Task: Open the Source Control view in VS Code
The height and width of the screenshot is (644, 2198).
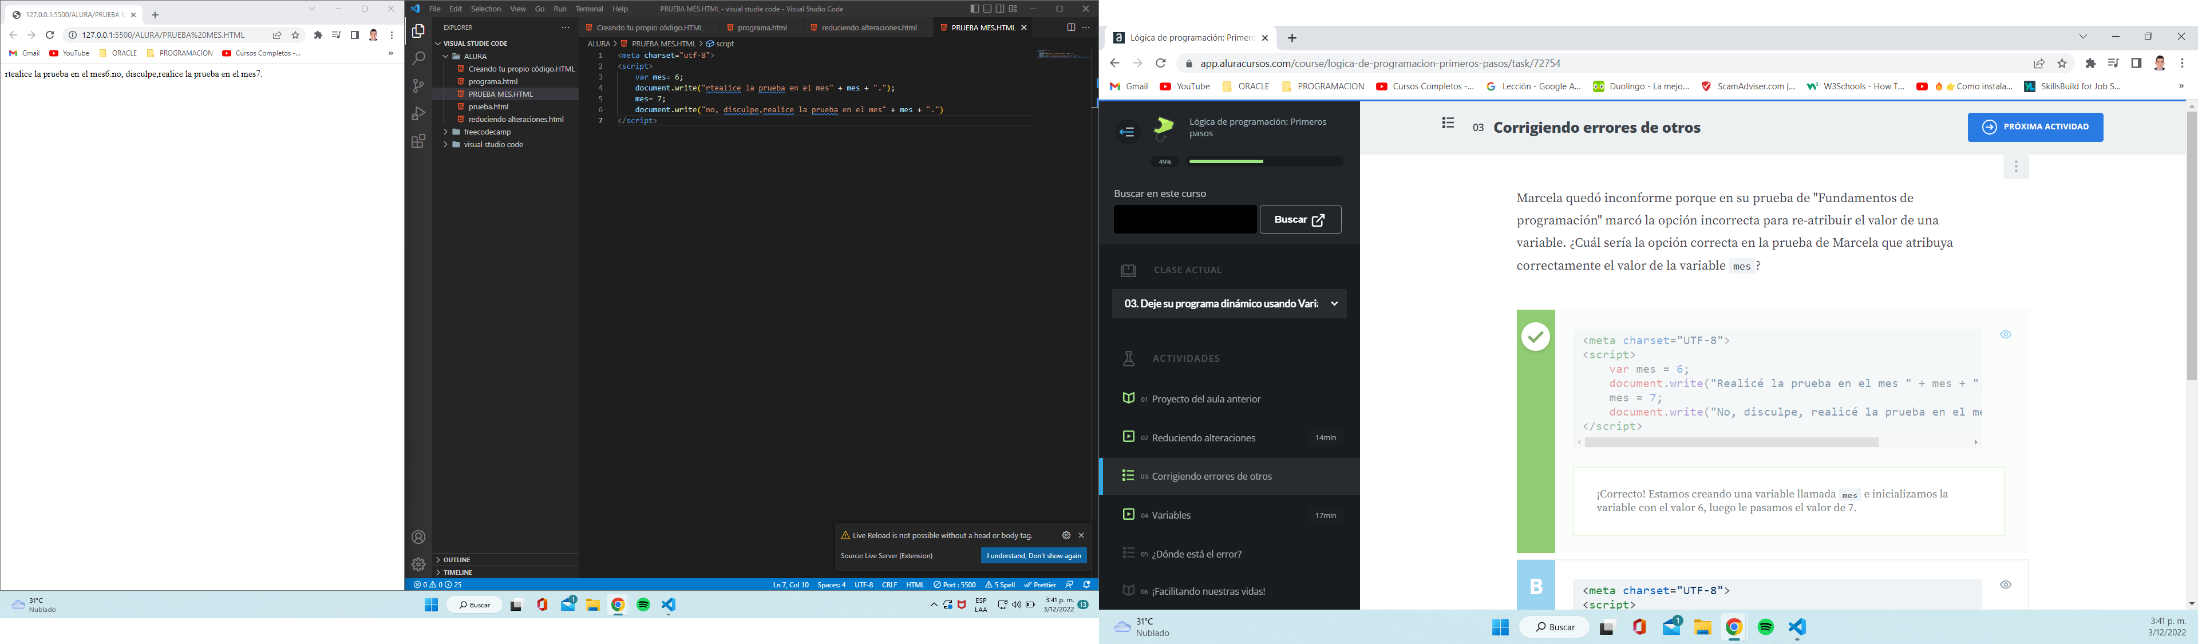Action: pyautogui.click(x=418, y=86)
